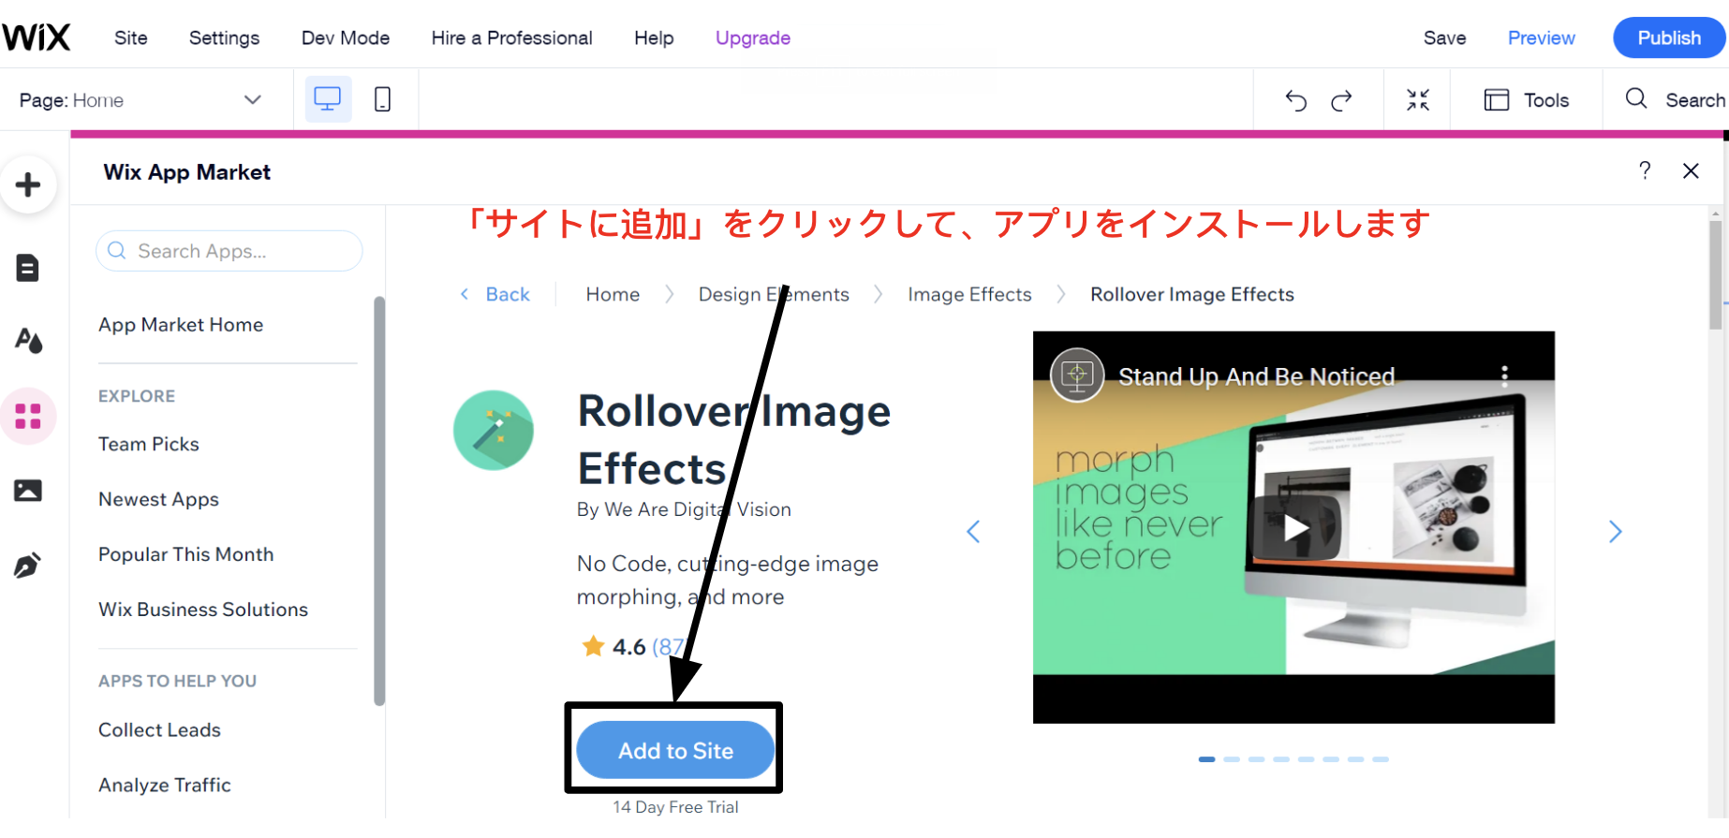This screenshot has width=1729, height=838.
Task: Open the Site menu
Action: 131,37
